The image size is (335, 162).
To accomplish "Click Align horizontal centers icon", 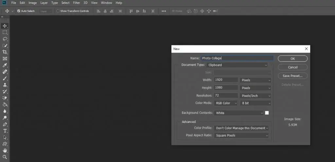I will click(105, 11).
